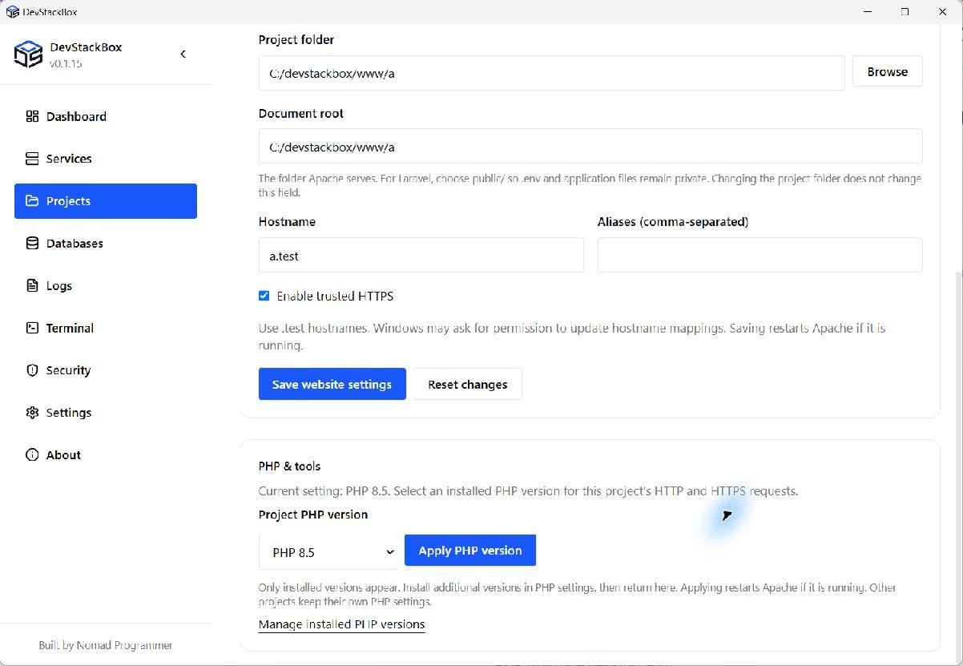Click the 'Built by Nomad Programmer' footer text
The width and height of the screenshot is (963, 666).
click(x=106, y=645)
